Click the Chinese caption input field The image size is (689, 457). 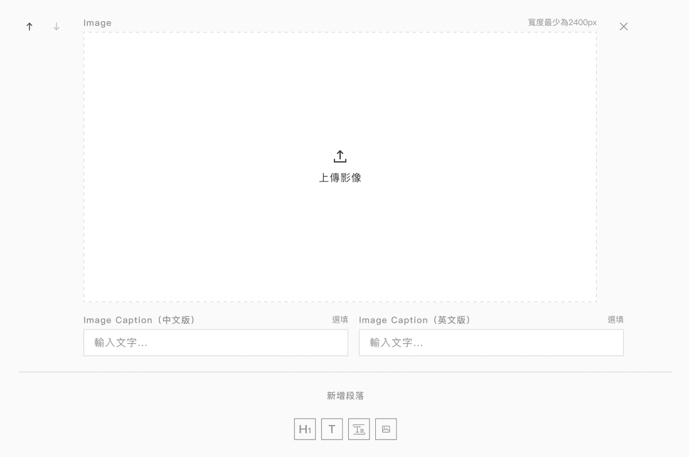(x=215, y=342)
